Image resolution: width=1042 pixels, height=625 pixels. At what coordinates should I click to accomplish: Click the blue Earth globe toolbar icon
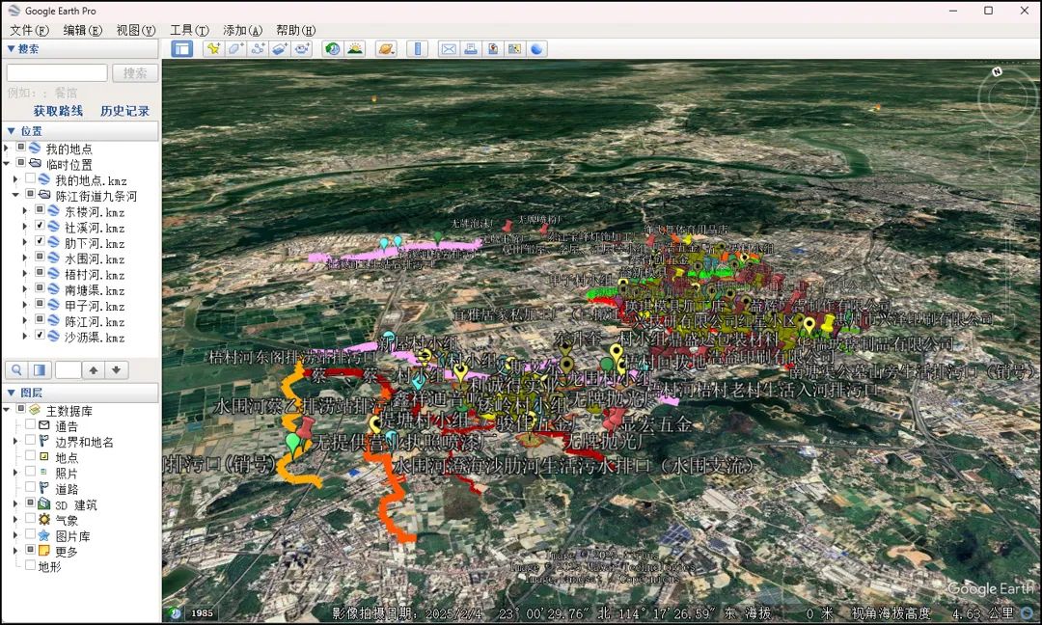tap(537, 49)
